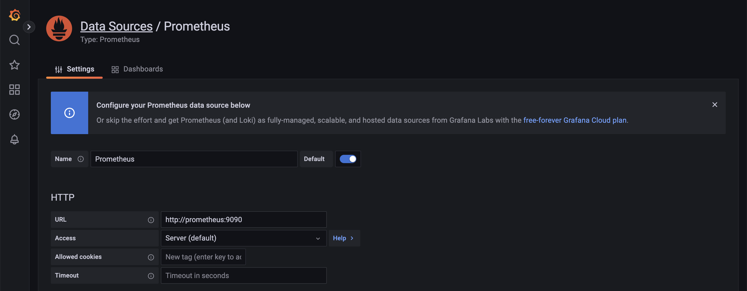Expand the Help section next to Access
747x291 pixels.
[344, 238]
